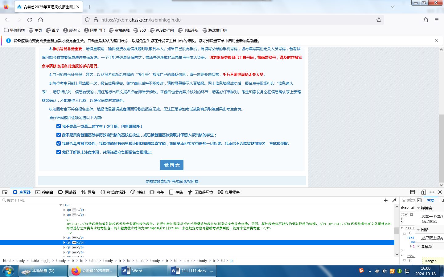Image resolution: width=444 pixels, height=277 pixels.
Task: Select the eyedropper color picker tool
Action: point(394,200)
